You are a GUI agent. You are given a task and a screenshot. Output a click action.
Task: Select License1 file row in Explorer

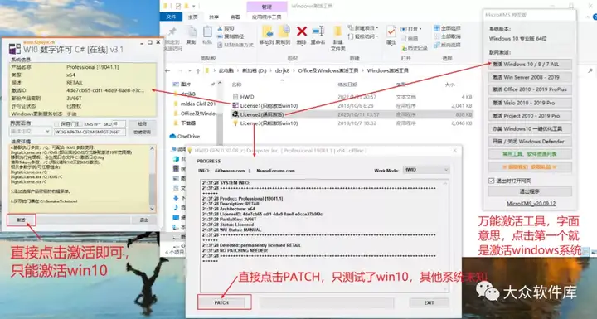point(352,106)
